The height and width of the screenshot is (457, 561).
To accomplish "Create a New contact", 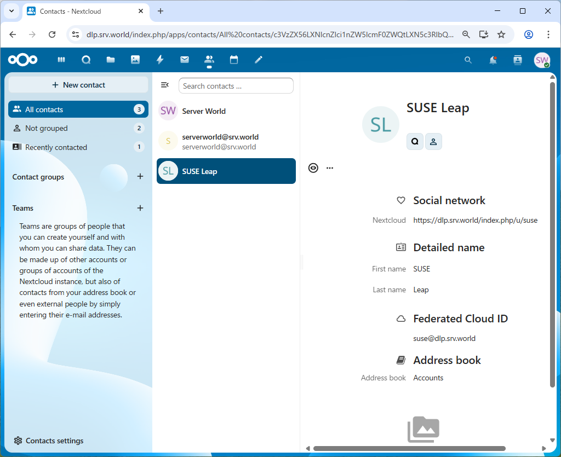I will [78, 85].
